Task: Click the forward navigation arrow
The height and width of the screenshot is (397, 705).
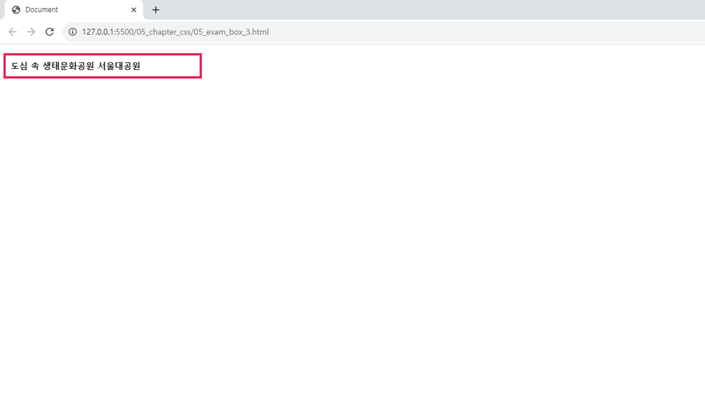Action: (x=31, y=32)
